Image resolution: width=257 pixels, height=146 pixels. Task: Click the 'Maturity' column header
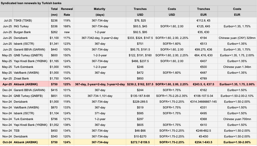tap(100, 12)
